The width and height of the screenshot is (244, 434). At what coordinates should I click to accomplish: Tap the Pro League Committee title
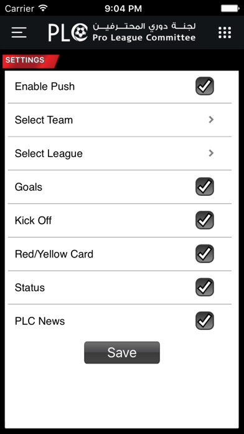(144, 37)
